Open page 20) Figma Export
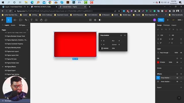 point(10,70)
